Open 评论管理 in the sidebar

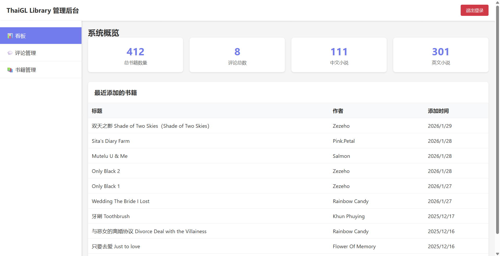coord(26,53)
